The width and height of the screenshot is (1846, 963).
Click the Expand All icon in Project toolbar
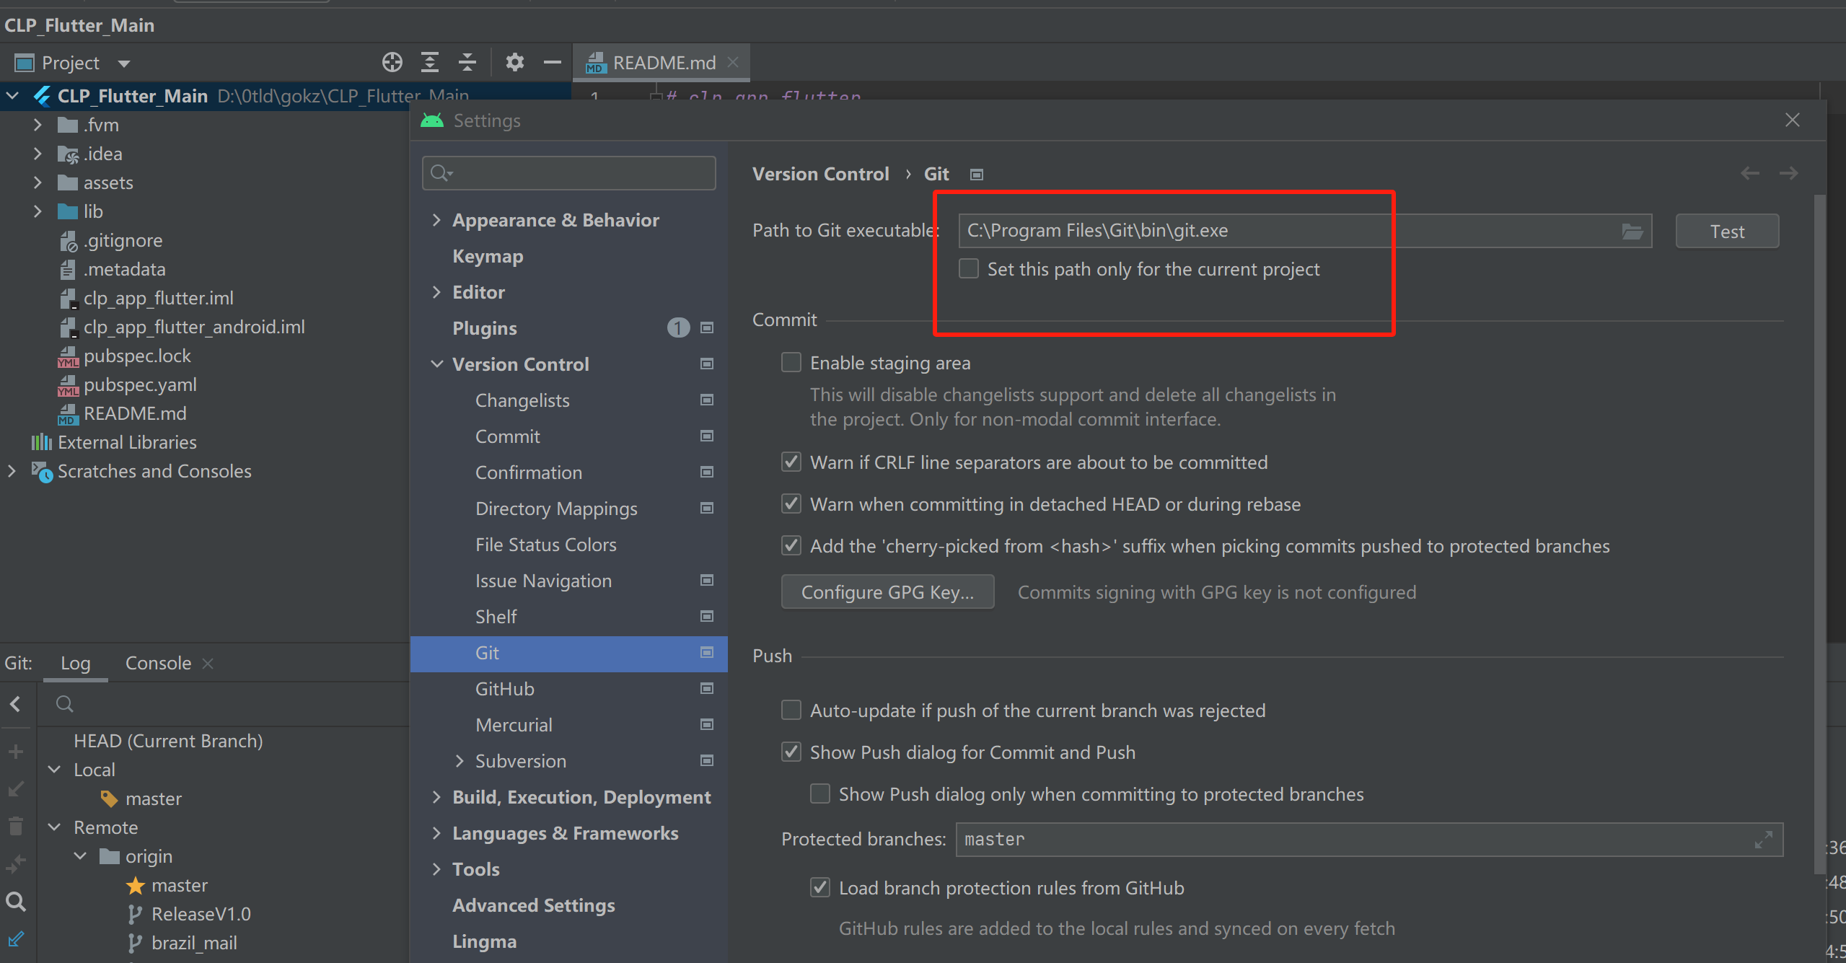[x=430, y=63]
